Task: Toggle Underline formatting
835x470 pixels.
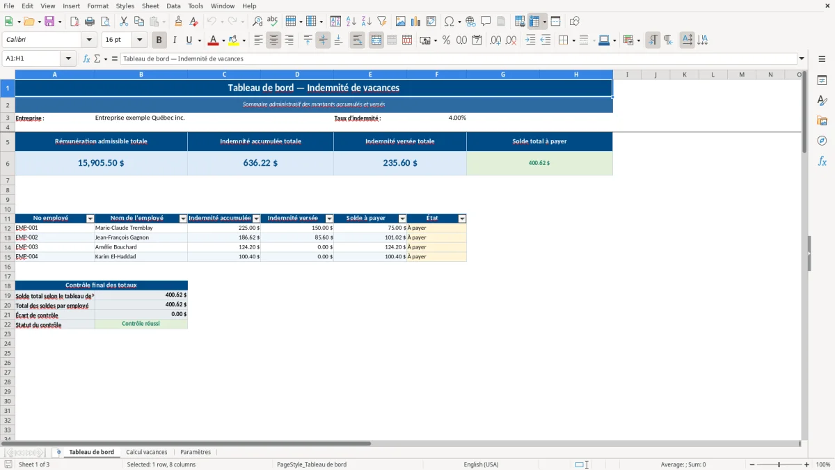Action: pos(189,40)
